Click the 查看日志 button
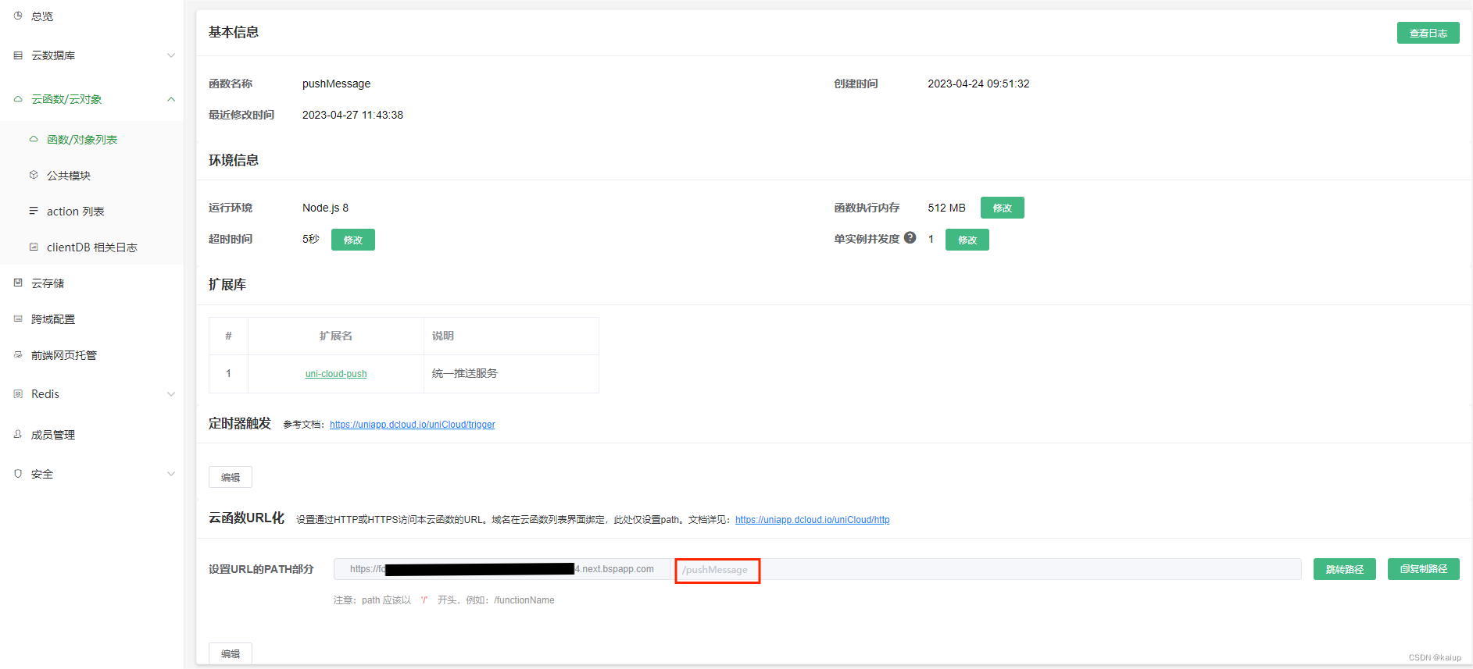 tap(1428, 33)
